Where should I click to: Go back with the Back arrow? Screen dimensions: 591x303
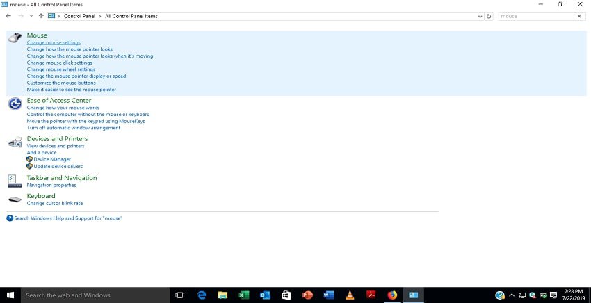click(x=8, y=16)
